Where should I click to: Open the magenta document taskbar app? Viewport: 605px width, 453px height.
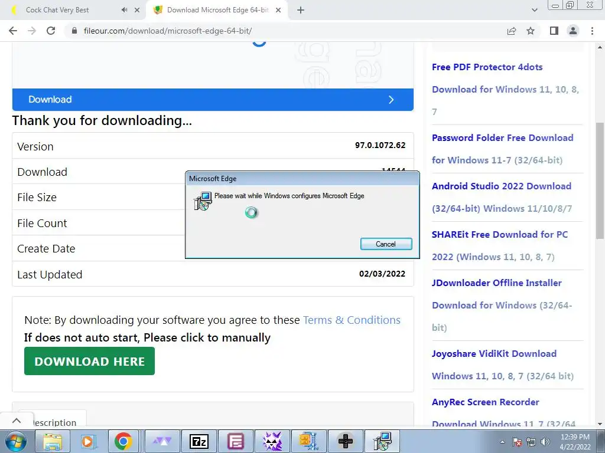point(236,441)
